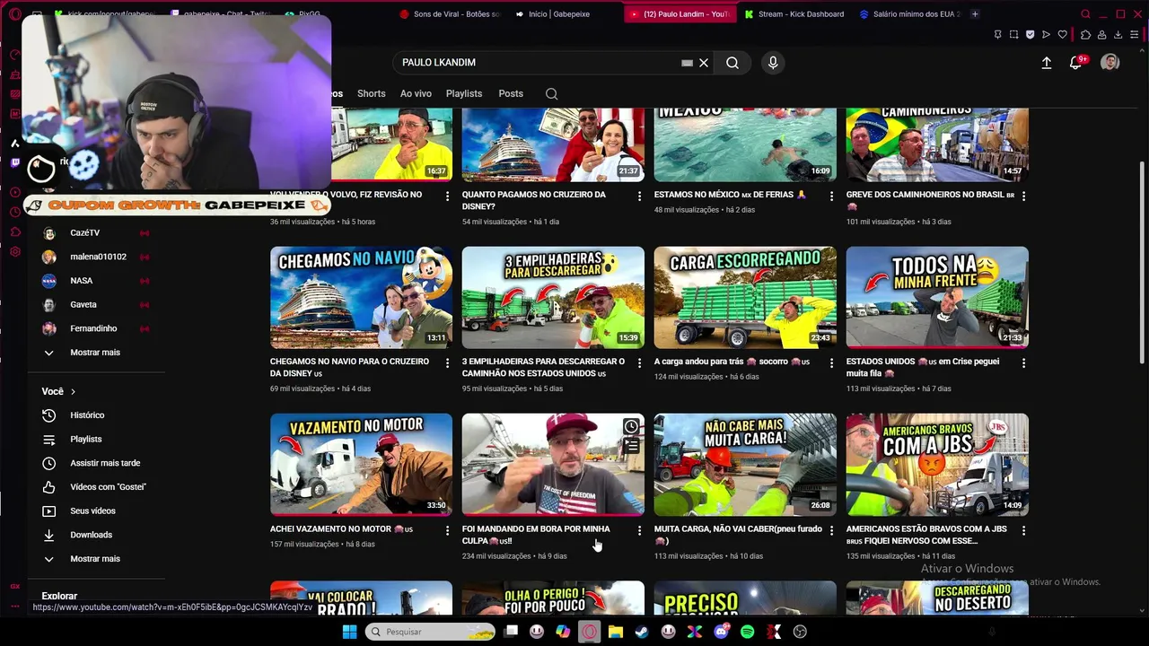Switch to Playlists channel tab
This screenshot has height=646, width=1149.
[464, 93]
